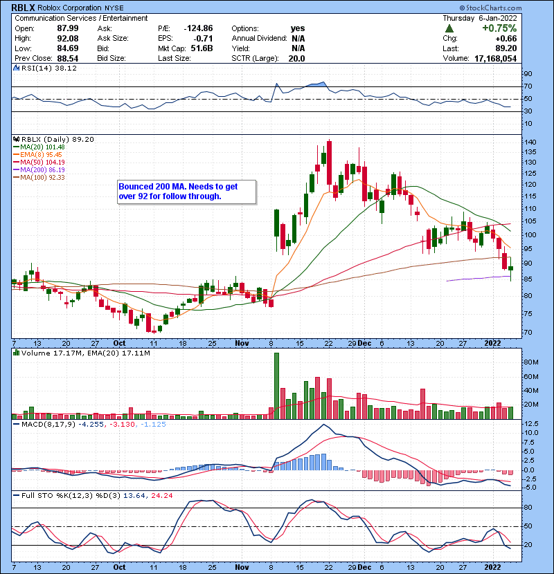Viewport: 554px width, 574px height.
Task: Click the volume bars icon
Action: click(17, 353)
